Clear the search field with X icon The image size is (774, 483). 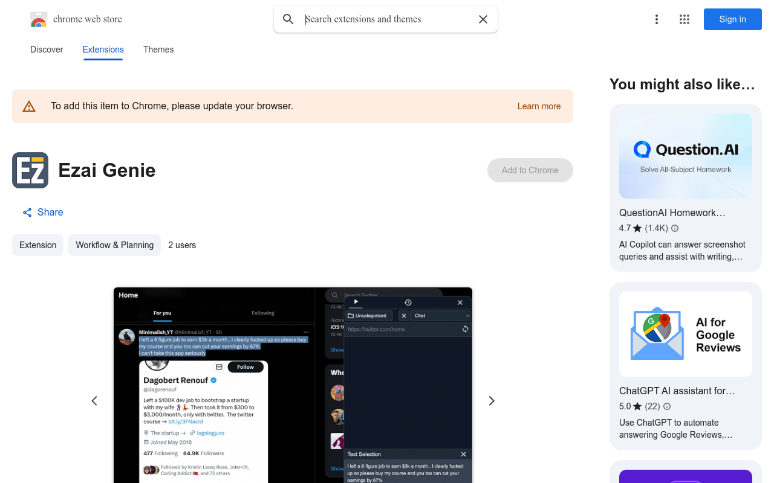(x=483, y=19)
